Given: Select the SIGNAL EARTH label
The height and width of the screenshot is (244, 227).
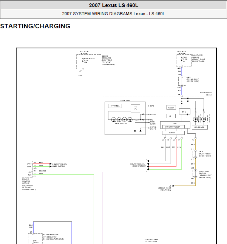Looking at the screenshot, I should click(153, 128).
